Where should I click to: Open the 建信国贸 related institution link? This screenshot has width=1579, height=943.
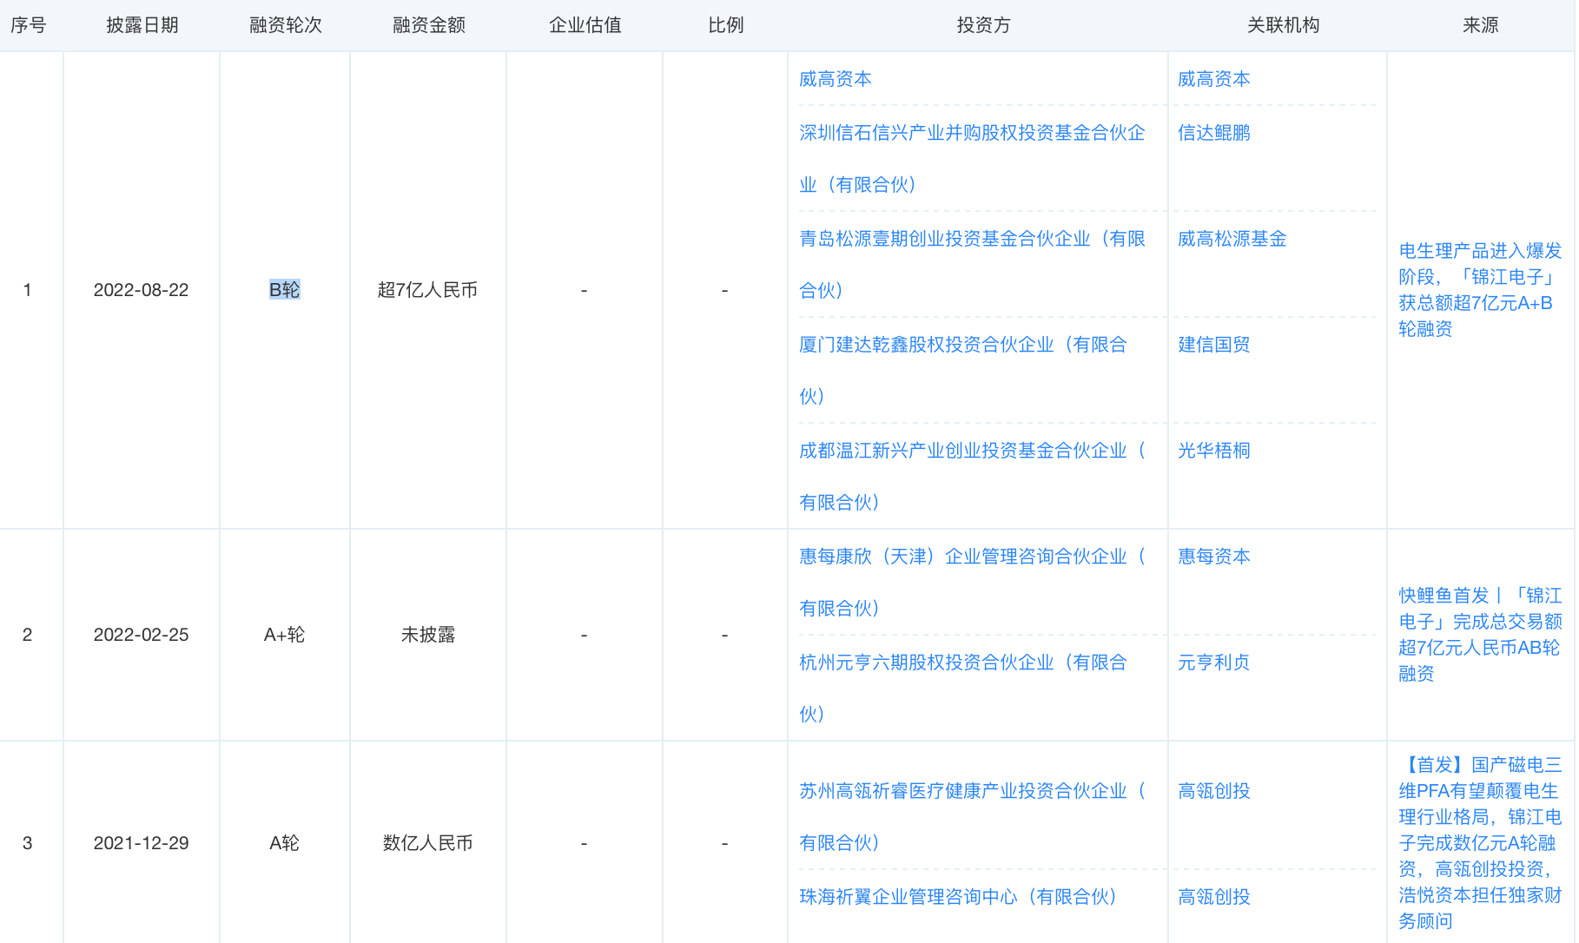[x=1213, y=345]
